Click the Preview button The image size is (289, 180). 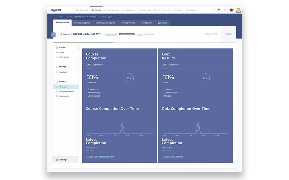coord(228,34)
